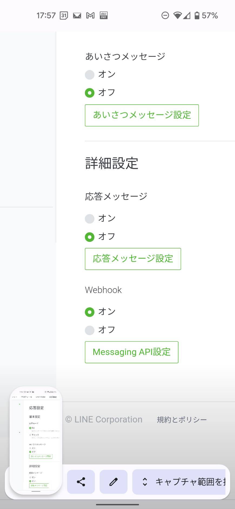This screenshot has width=235, height=509.
Task: Open あいさつメッセージ設定 button
Action: pyautogui.click(x=142, y=115)
